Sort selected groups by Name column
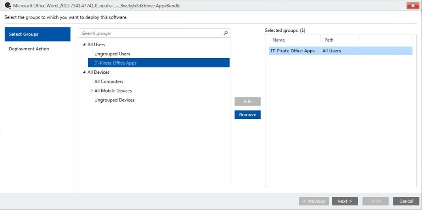The height and width of the screenshot is (210, 422). [294, 40]
